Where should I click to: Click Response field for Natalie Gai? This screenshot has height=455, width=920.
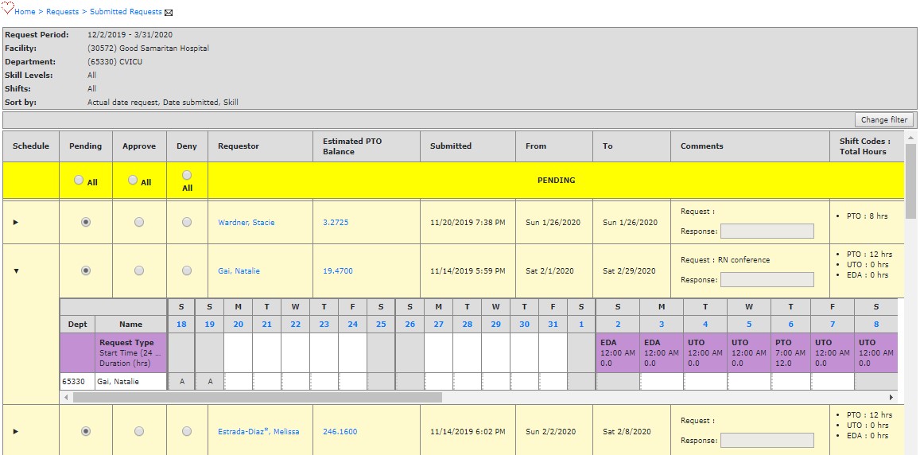point(767,280)
